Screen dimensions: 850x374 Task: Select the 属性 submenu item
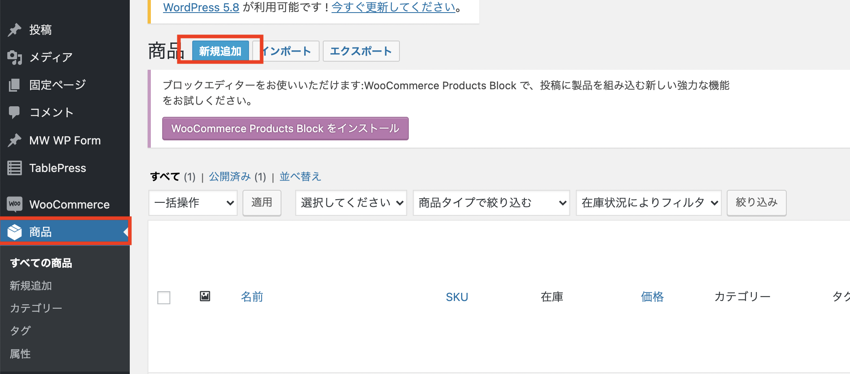20,354
